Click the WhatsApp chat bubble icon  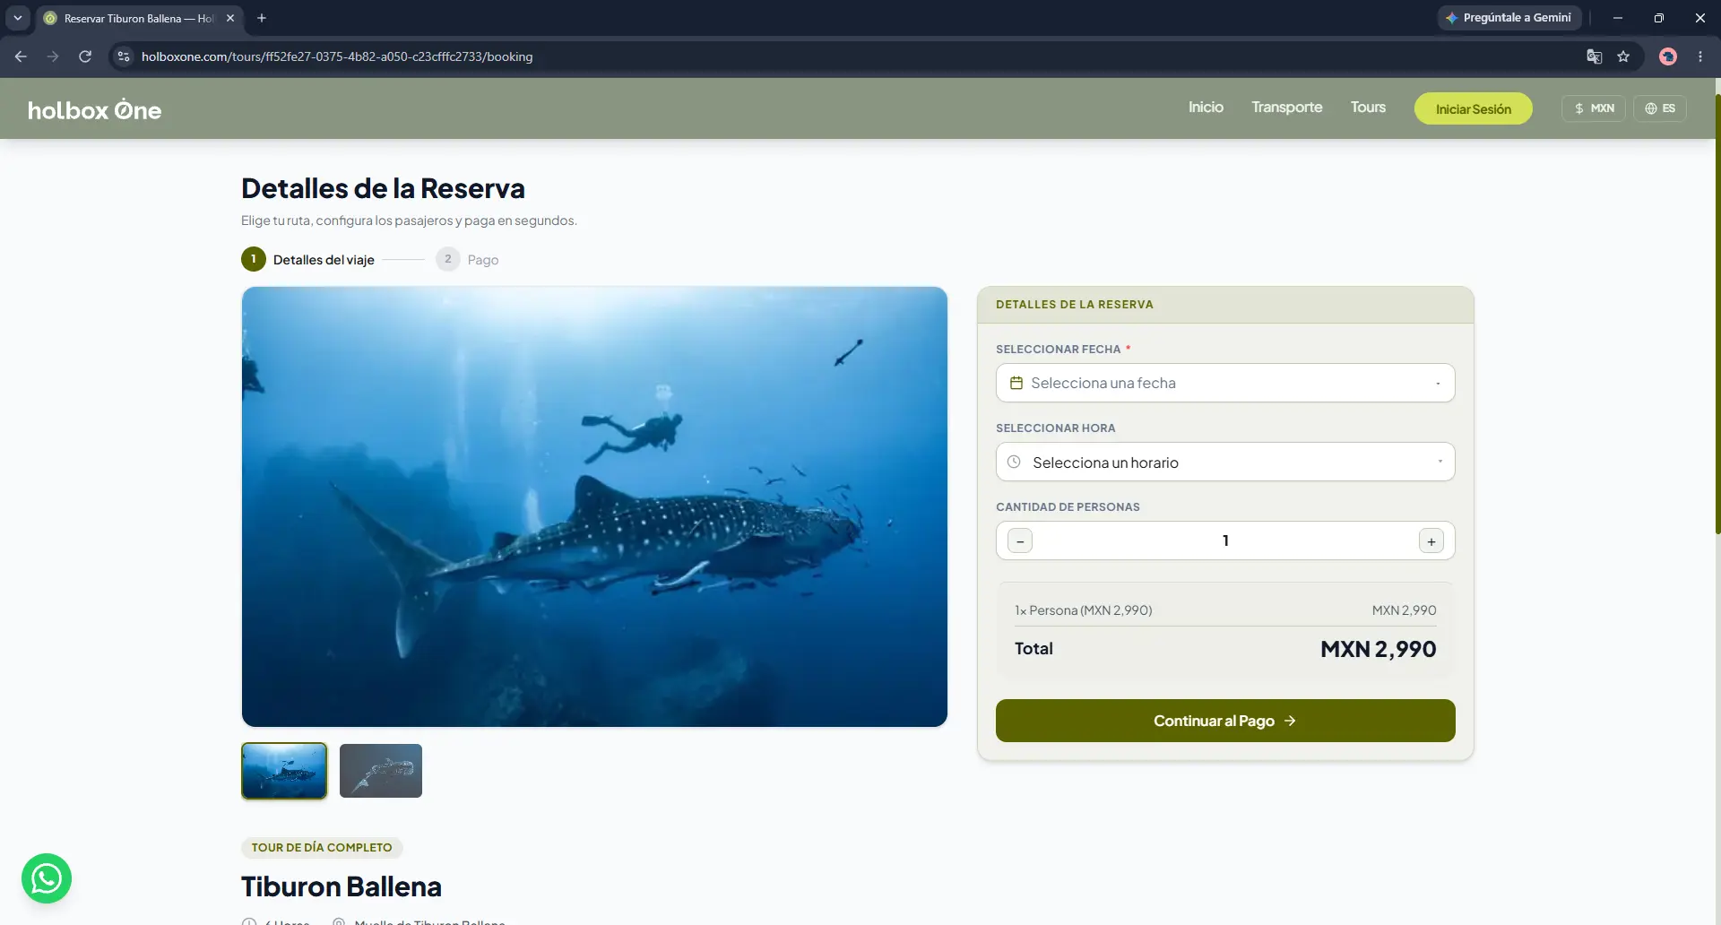click(47, 878)
